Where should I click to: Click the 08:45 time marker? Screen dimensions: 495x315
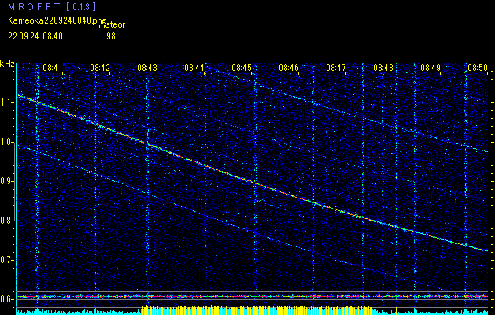[x=242, y=68]
